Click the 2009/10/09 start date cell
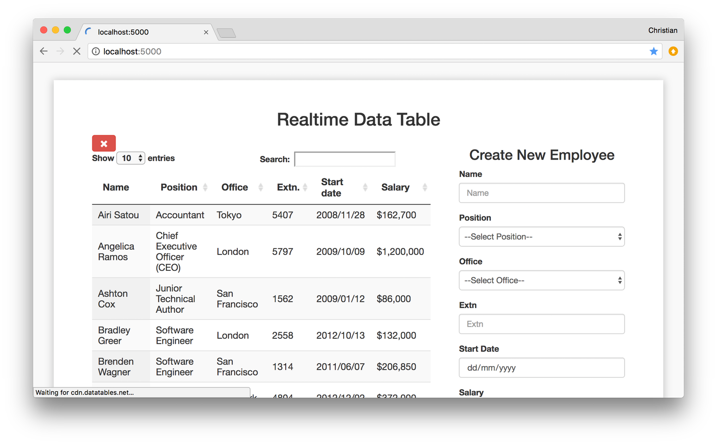 [341, 252]
